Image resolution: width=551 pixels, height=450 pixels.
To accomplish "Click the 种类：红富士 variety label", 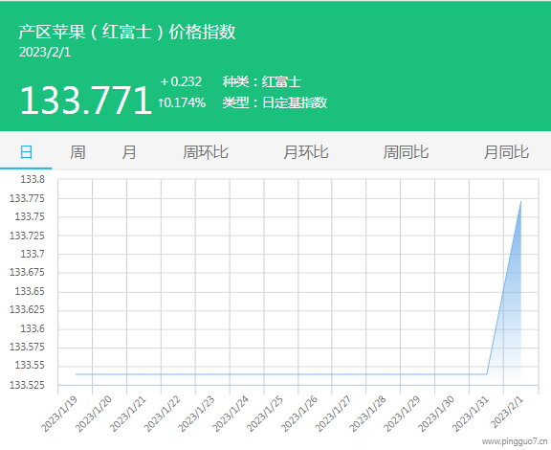I will click(x=262, y=82).
